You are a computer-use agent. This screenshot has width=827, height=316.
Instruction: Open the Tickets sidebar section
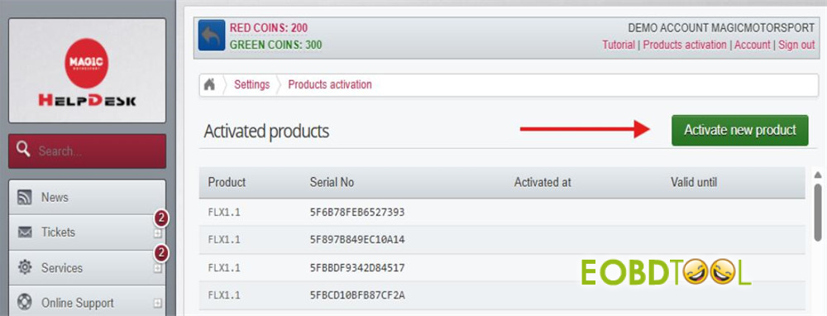point(87,232)
